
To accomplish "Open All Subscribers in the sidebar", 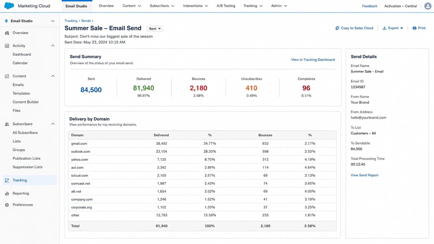I will pos(25,133).
